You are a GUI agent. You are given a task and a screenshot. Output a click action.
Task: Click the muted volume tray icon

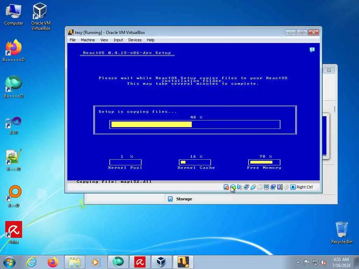[324, 263]
